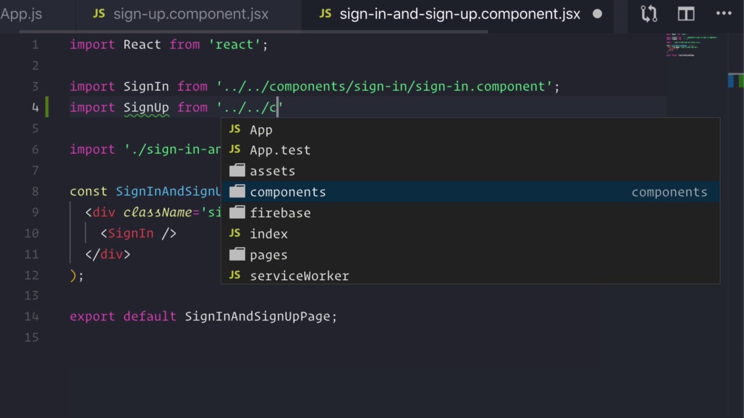This screenshot has width=744, height=418.
Task: Click the <SignIn /> tag on line 10
Action: coord(138,233)
